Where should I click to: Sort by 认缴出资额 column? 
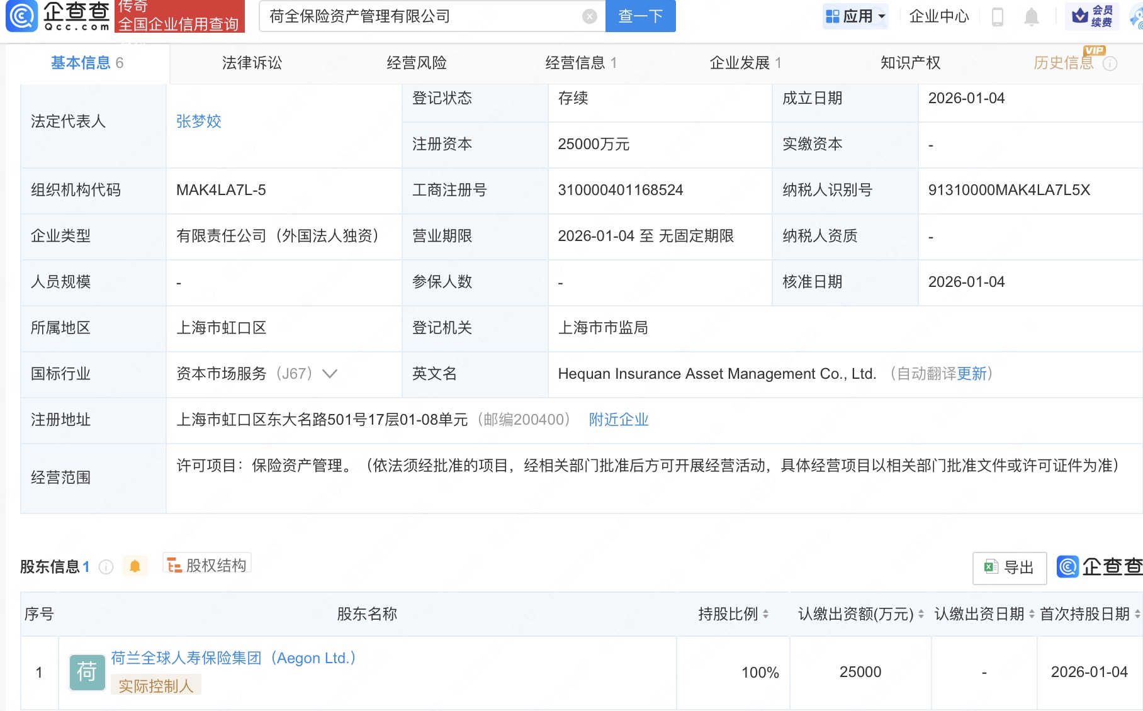click(x=921, y=614)
